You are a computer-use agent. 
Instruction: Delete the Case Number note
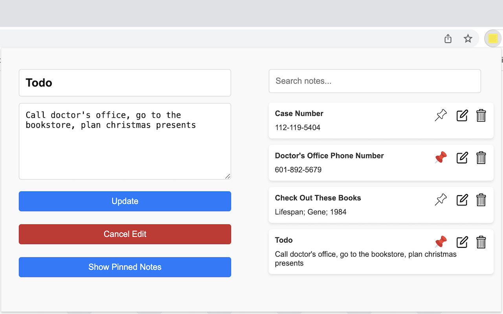[x=481, y=115]
